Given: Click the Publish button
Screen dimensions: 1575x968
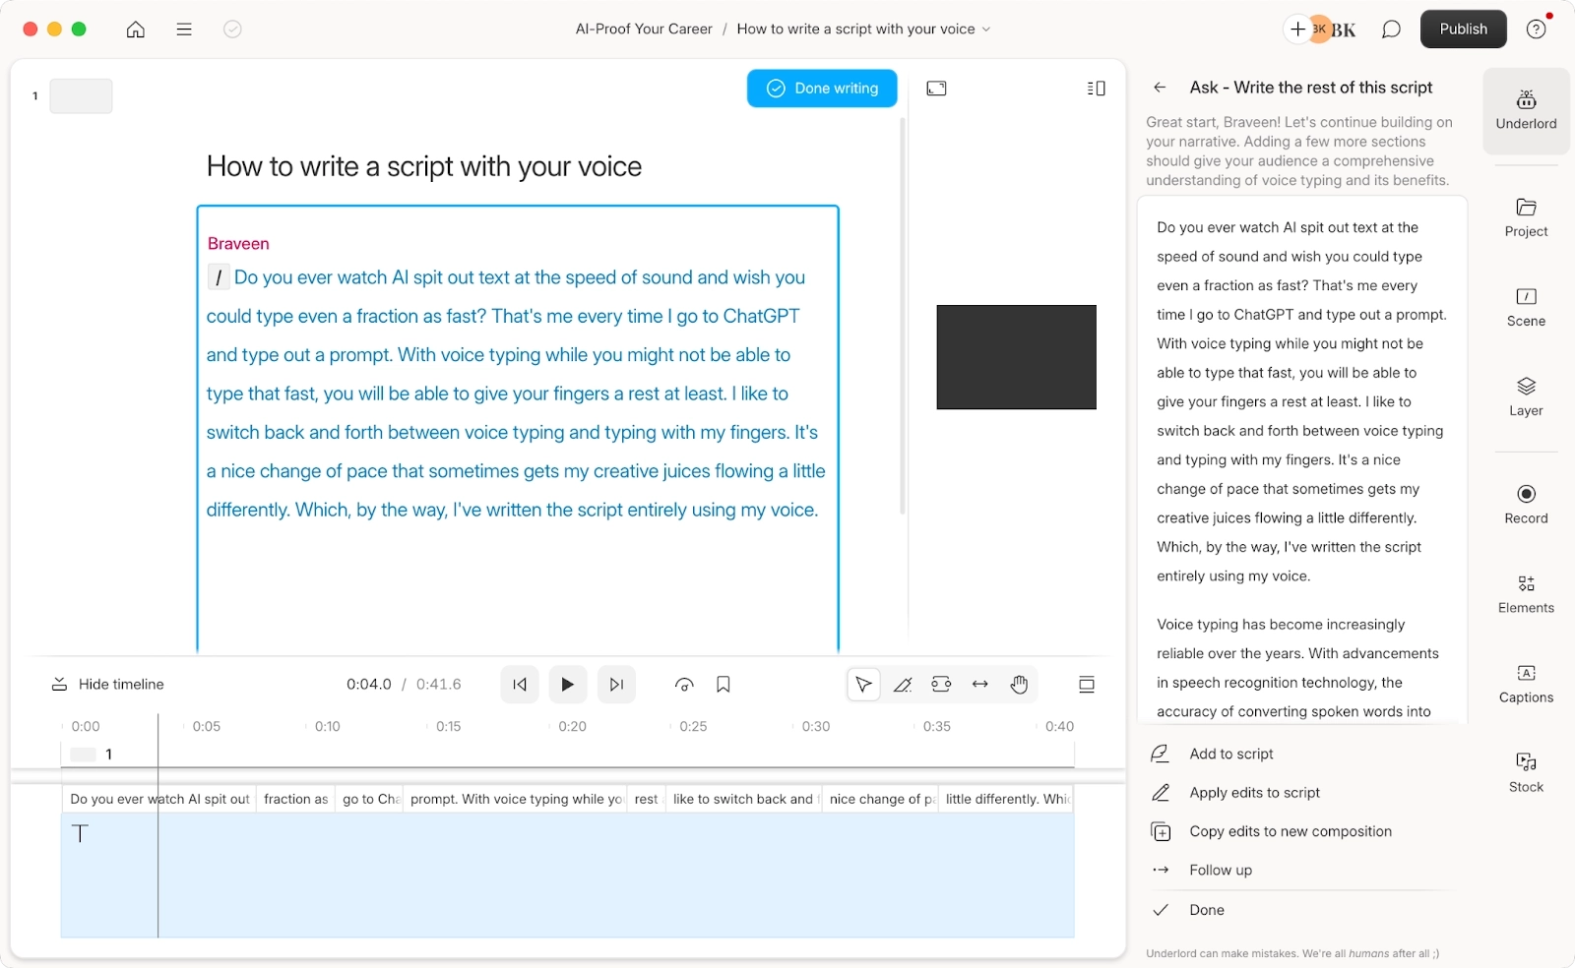Looking at the screenshot, I should [1463, 29].
